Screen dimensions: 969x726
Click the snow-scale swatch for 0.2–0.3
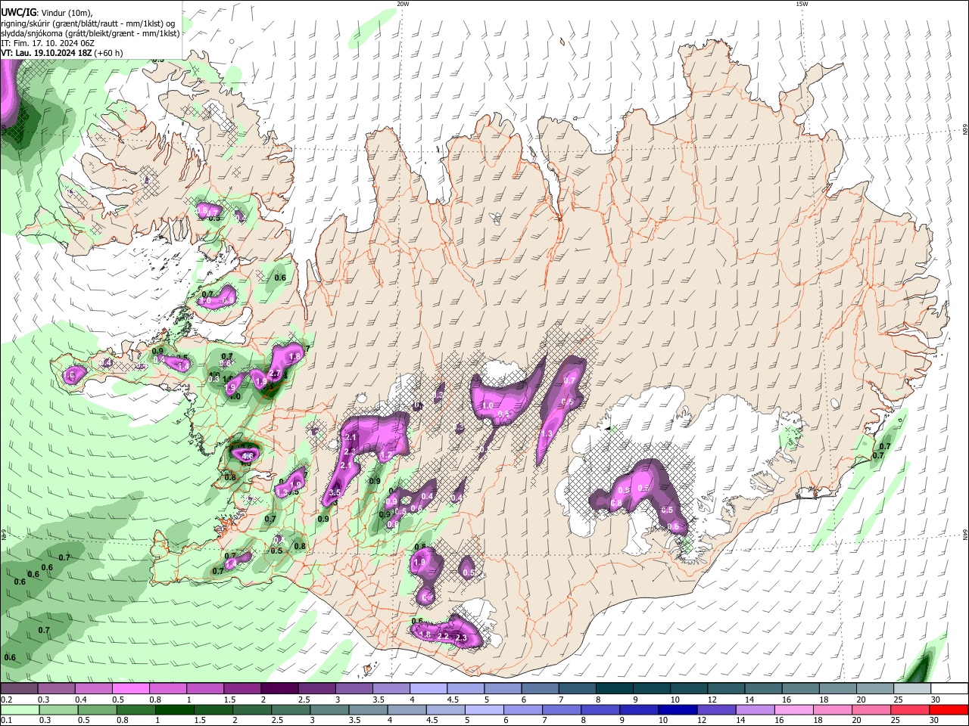pos(20,689)
